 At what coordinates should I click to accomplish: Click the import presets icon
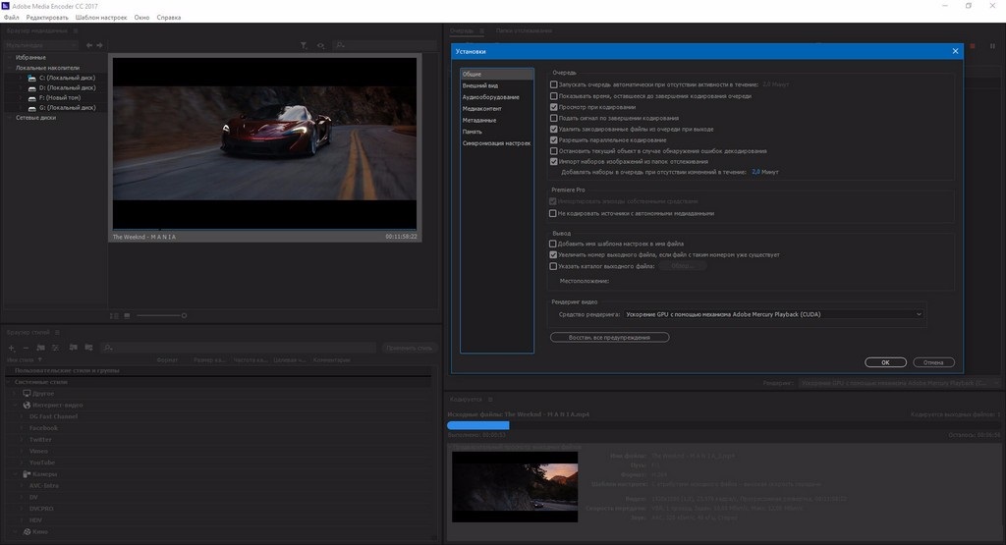[x=73, y=348]
